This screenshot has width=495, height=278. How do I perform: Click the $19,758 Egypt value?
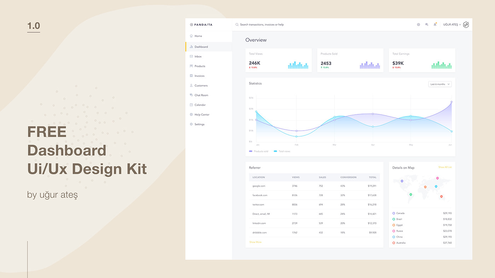click(447, 225)
